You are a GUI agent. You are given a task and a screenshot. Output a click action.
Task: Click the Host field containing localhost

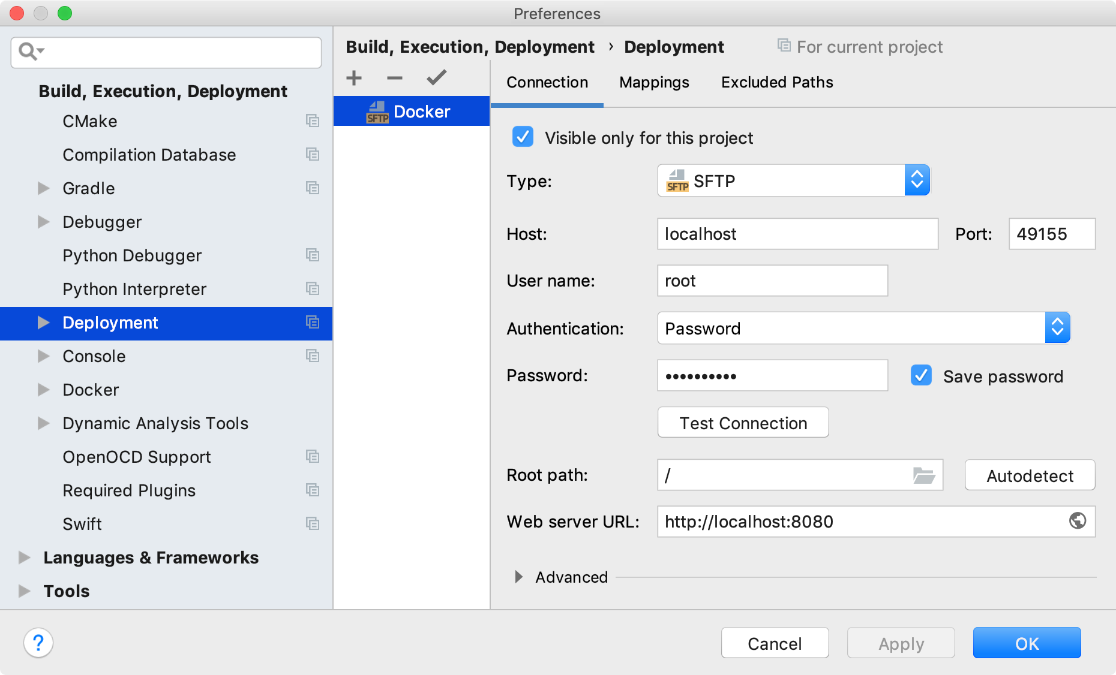coord(797,234)
